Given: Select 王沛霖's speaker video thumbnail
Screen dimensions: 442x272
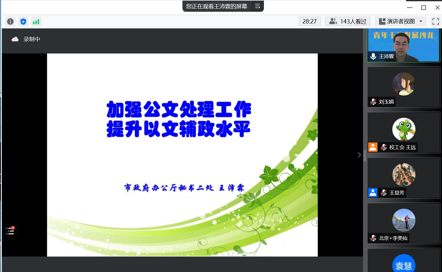Looking at the screenshot, I should (x=403, y=45).
